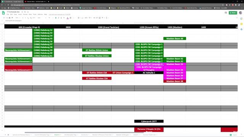Open the Apps bookmark shortcut
This screenshot has height=137, width=244.
pyautogui.click(x=4, y=8)
